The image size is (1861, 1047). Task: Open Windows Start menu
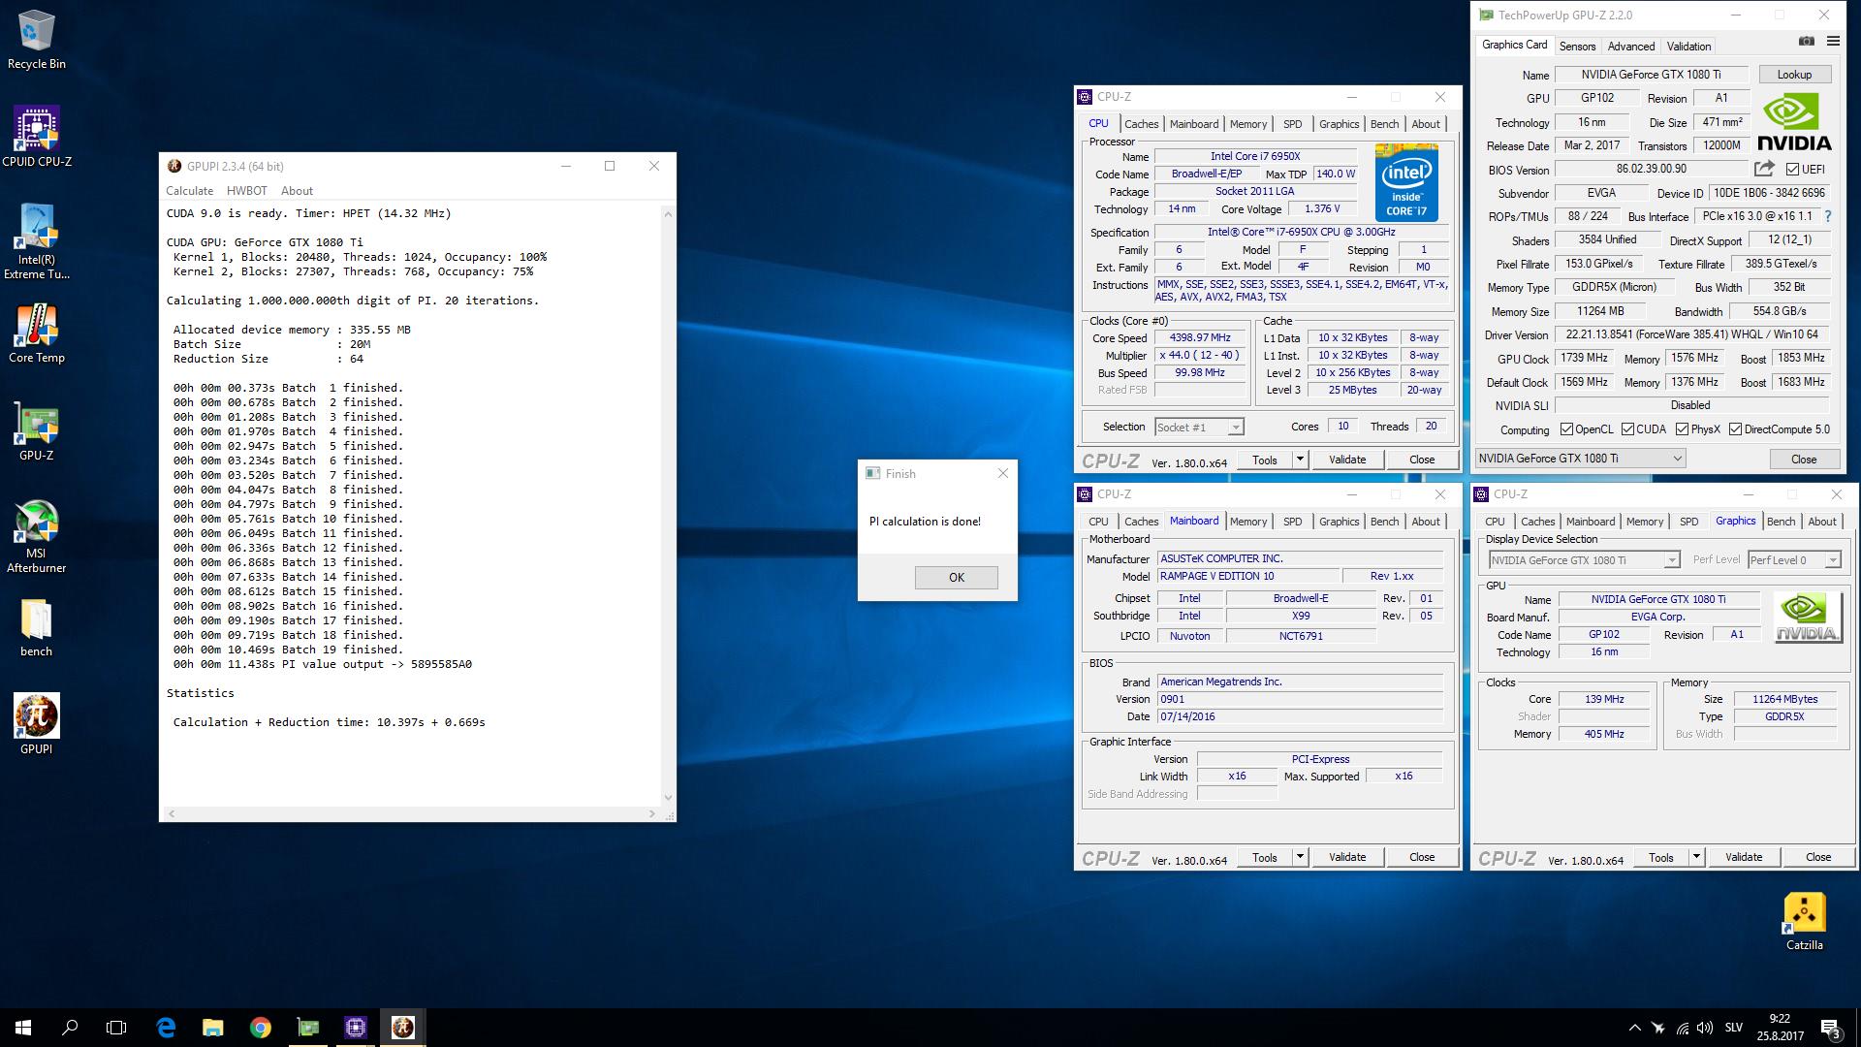click(23, 1028)
